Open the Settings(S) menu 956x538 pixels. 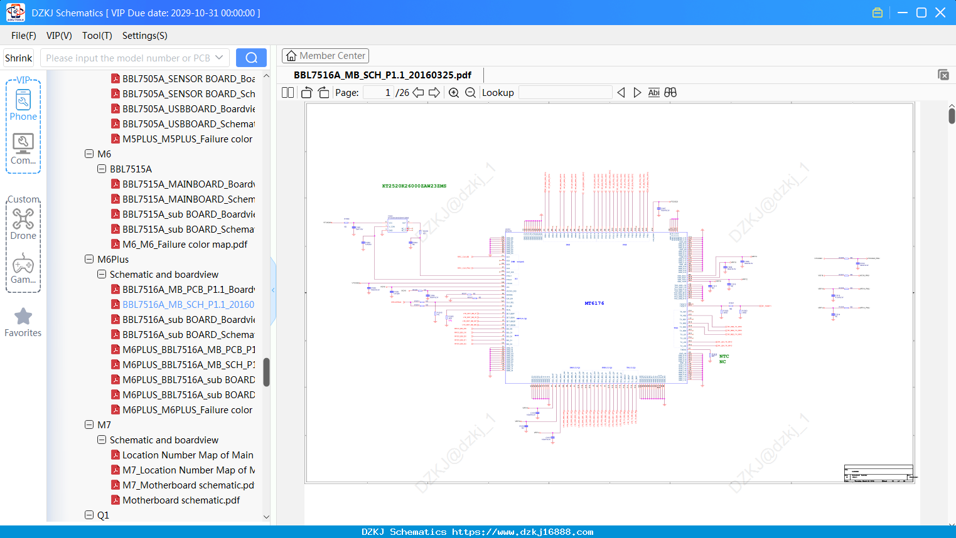click(145, 36)
